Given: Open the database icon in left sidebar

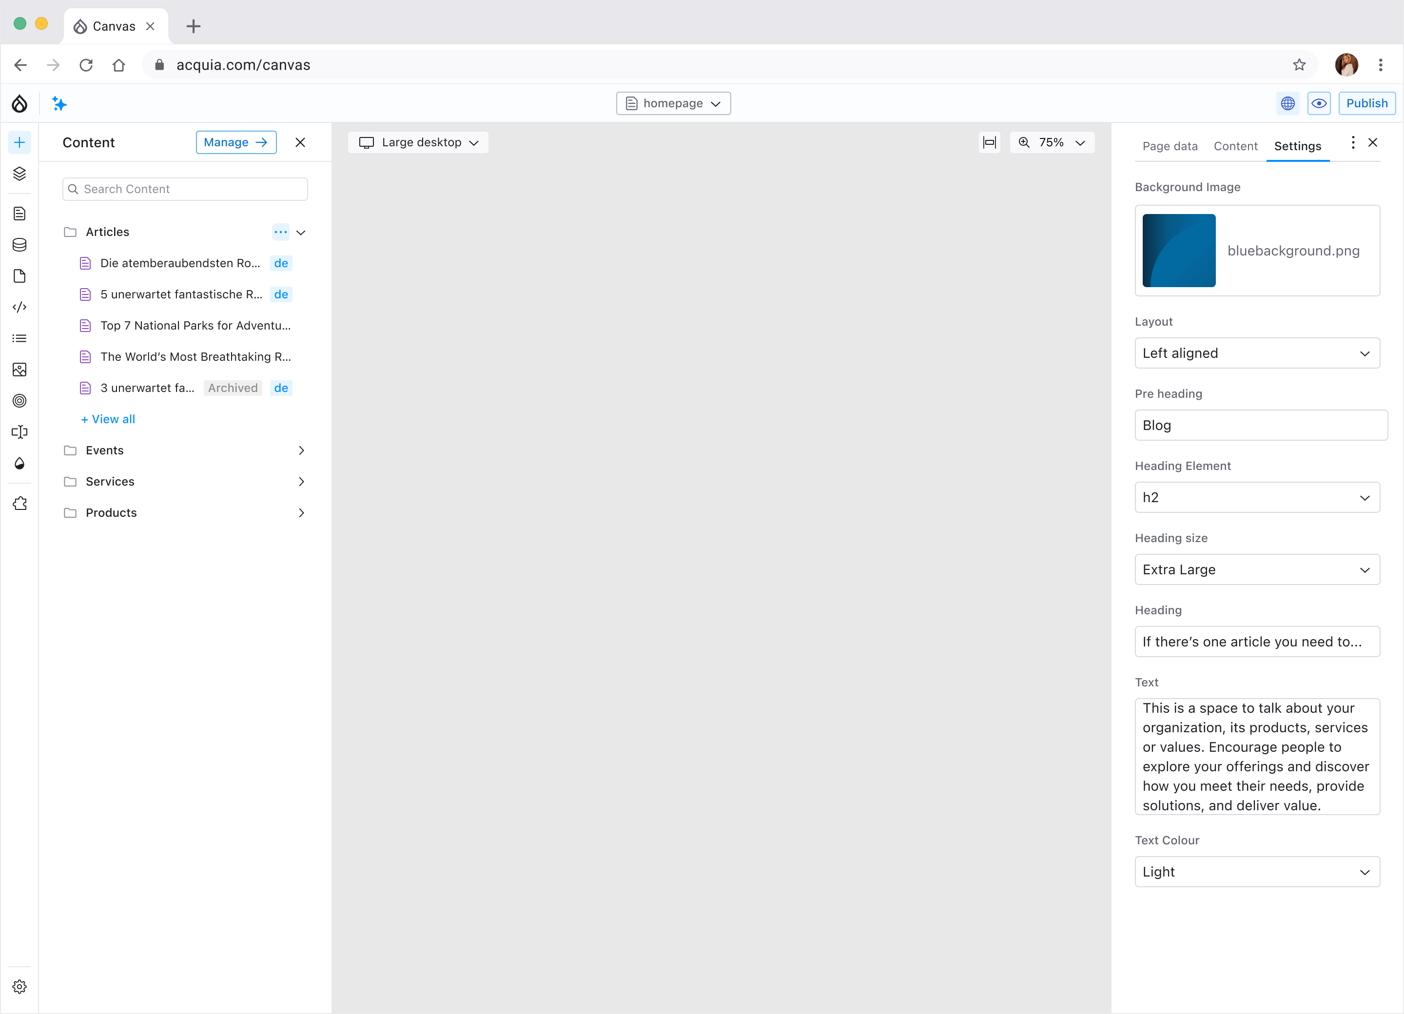Looking at the screenshot, I should pyautogui.click(x=20, y=245).
